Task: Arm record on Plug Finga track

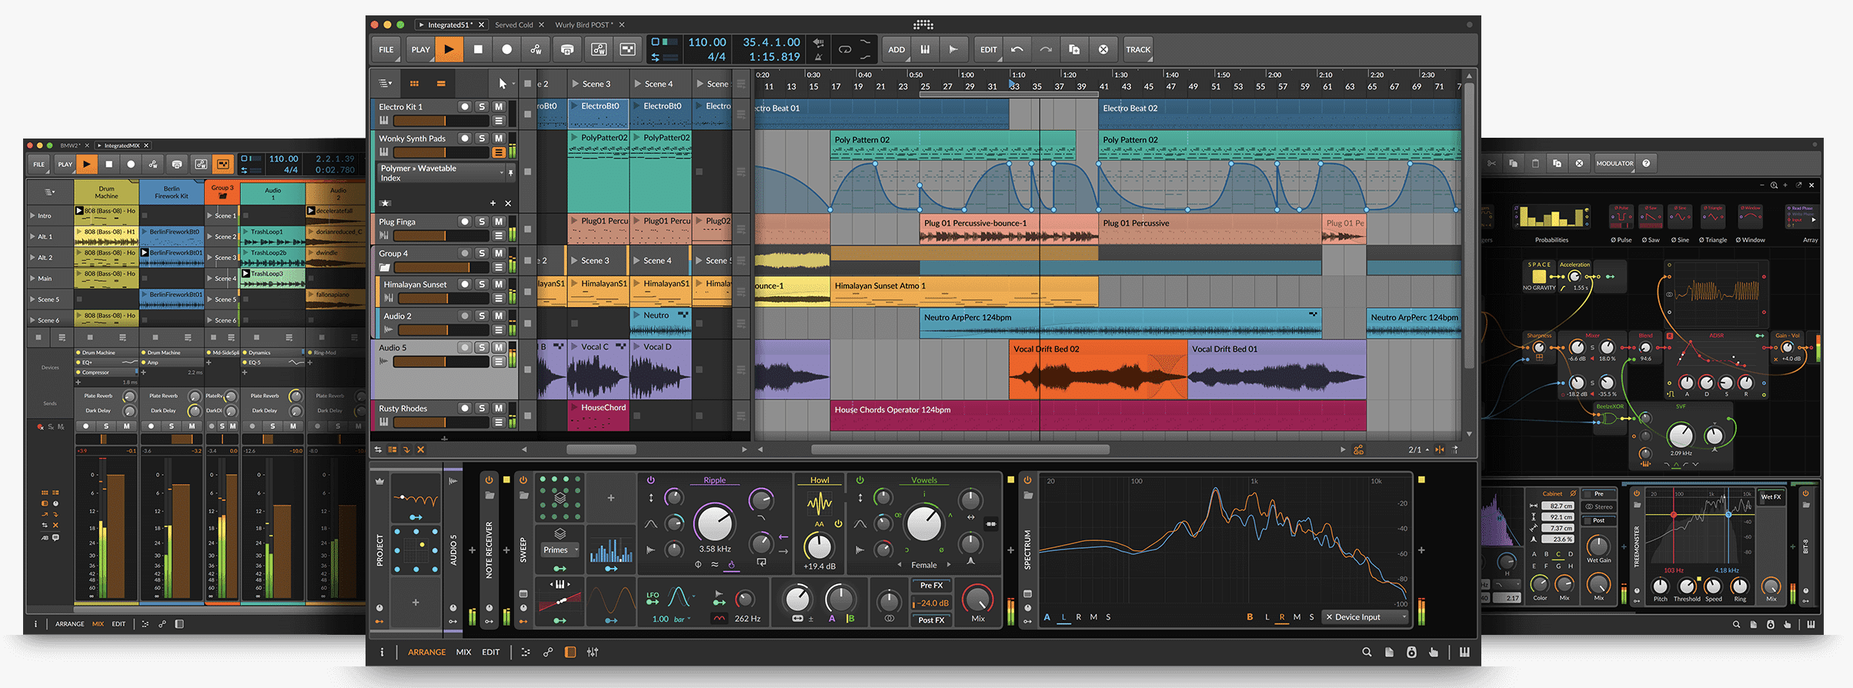Action: (x=465, y=222)
